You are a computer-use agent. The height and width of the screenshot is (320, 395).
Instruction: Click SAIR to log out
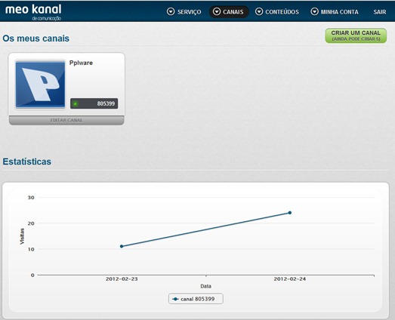coord(380,12)
